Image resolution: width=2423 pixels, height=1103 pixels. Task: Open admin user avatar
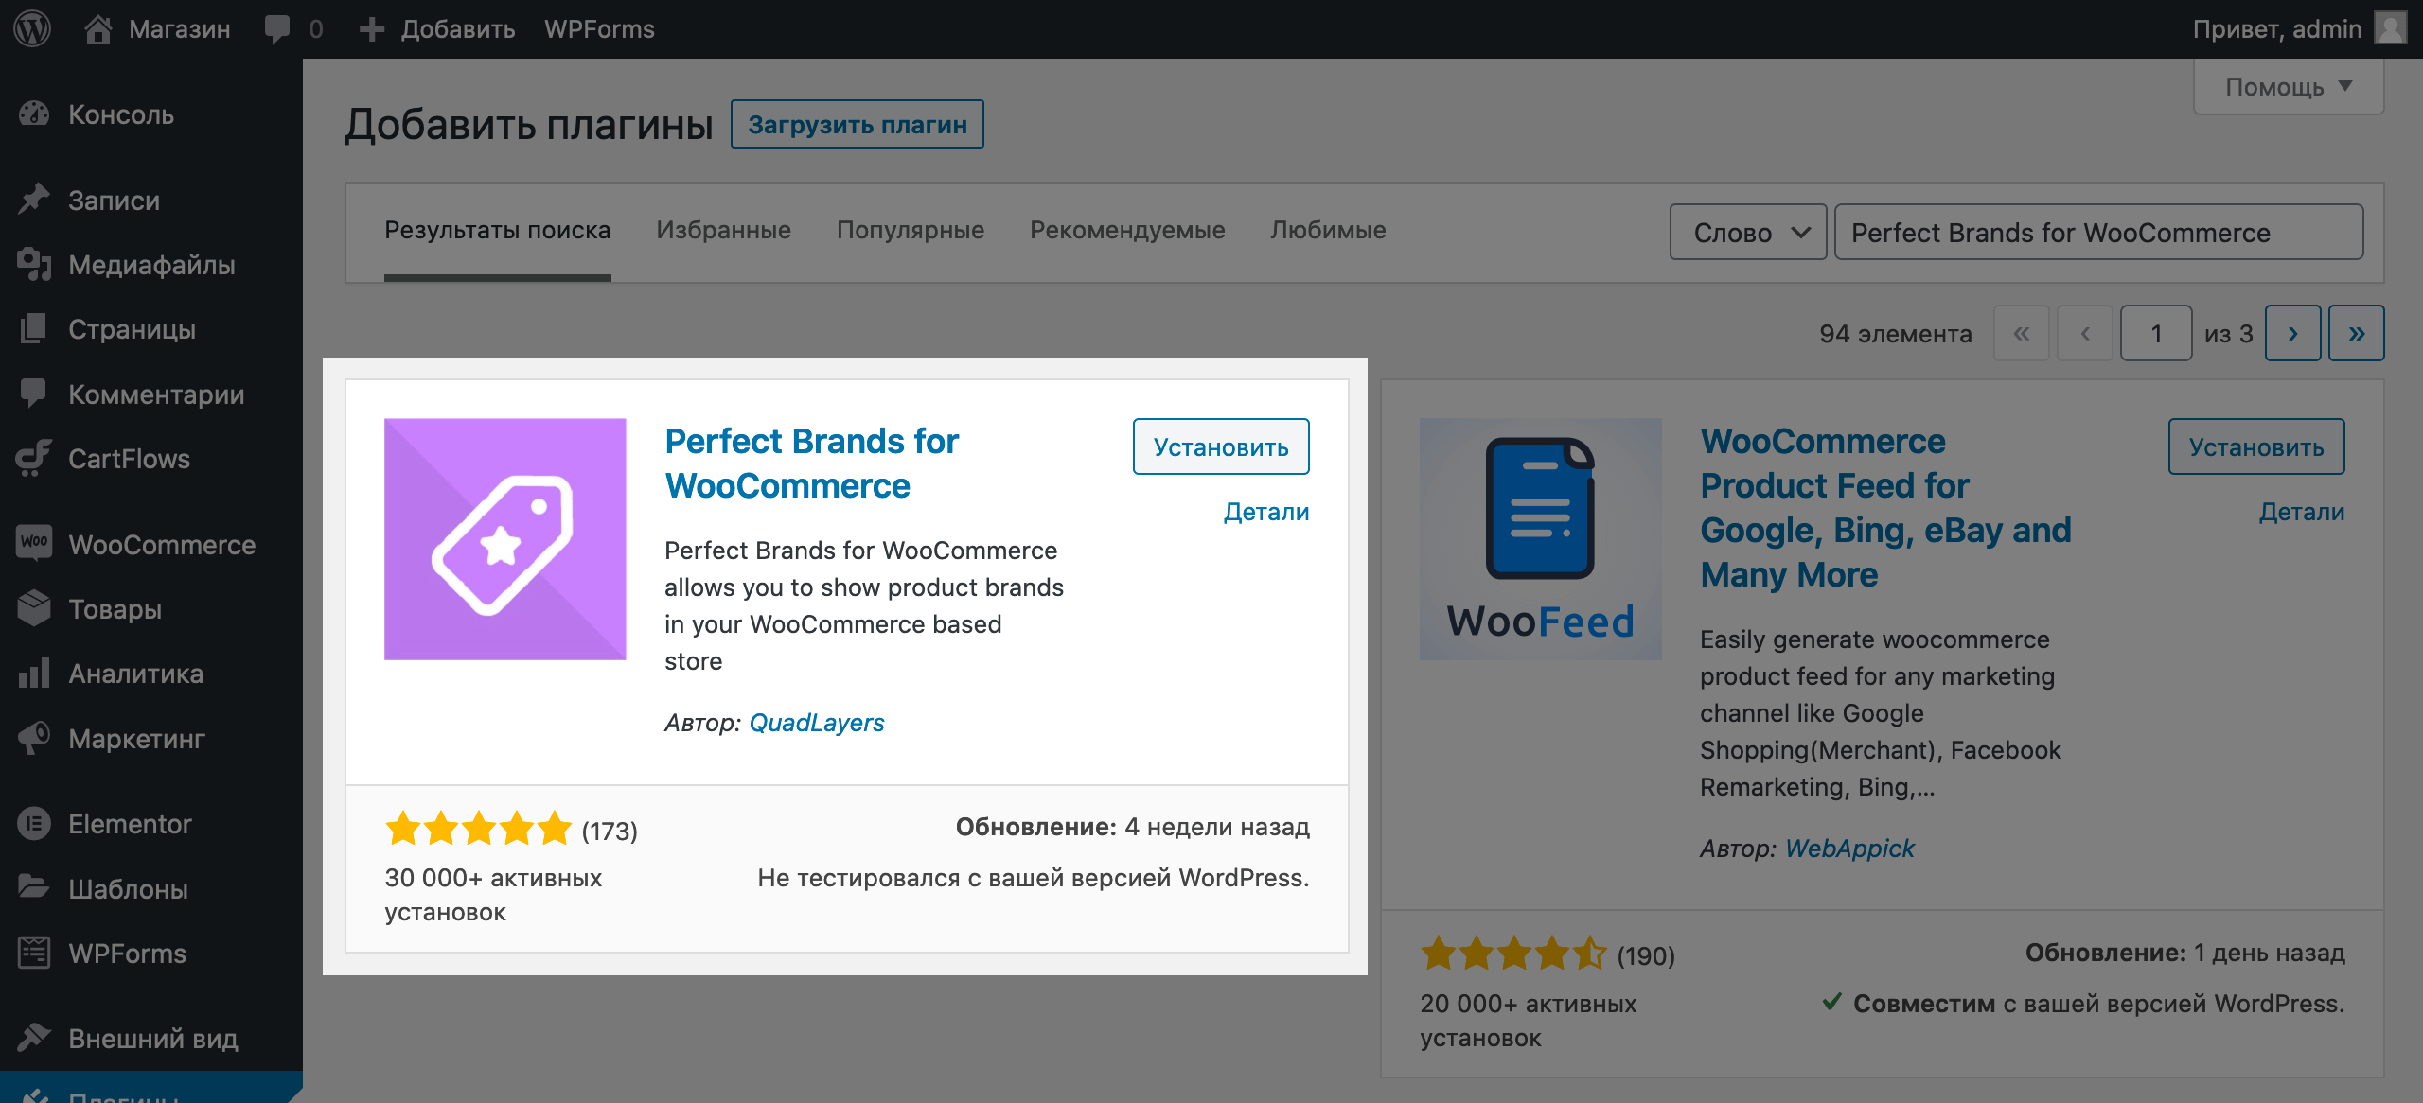click(x=2391, y=28)
